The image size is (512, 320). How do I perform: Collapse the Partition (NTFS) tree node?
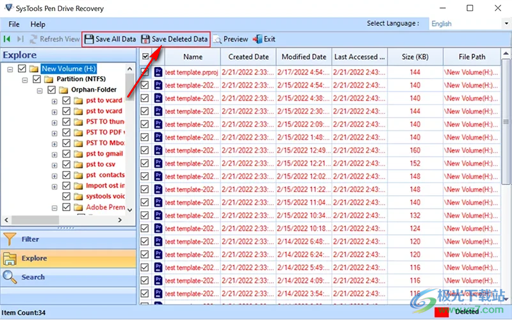click(x=25, y=80)
